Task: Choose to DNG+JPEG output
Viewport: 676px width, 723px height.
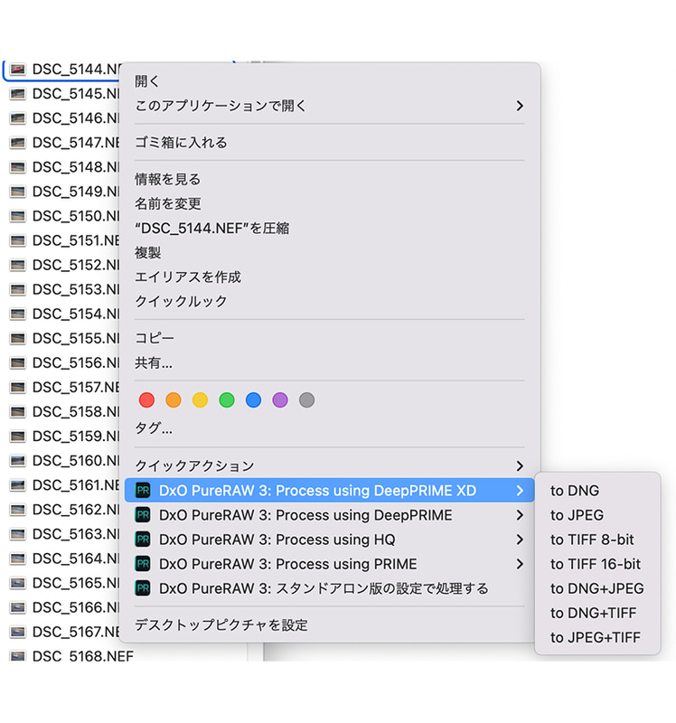Action: point(597,588)
